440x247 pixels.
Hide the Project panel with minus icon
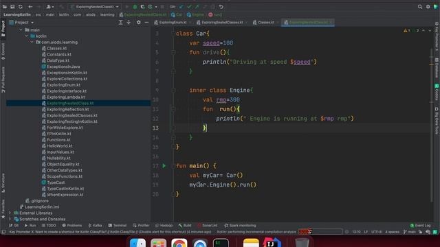point(146,23)
